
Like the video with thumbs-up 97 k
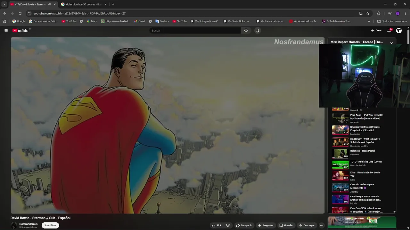tap(216, 225)
